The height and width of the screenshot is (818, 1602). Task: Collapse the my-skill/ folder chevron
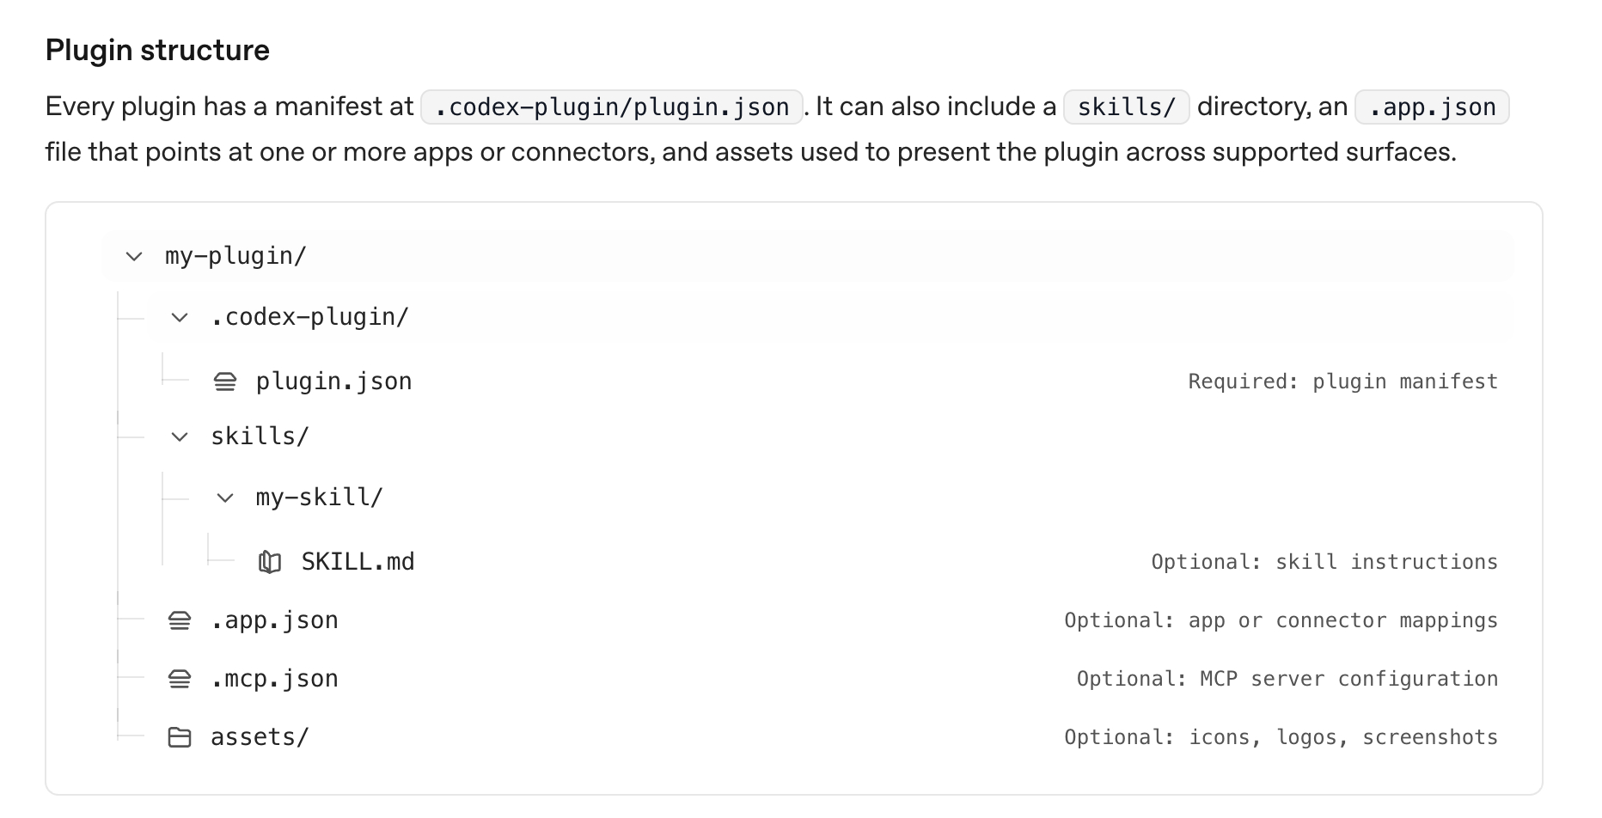click(225, 498)
